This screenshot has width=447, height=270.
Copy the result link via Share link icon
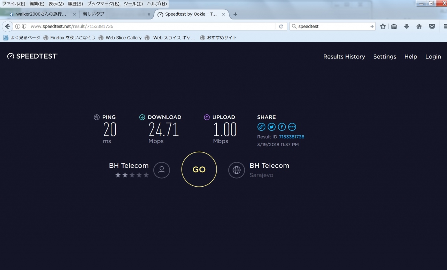[261, 127]
